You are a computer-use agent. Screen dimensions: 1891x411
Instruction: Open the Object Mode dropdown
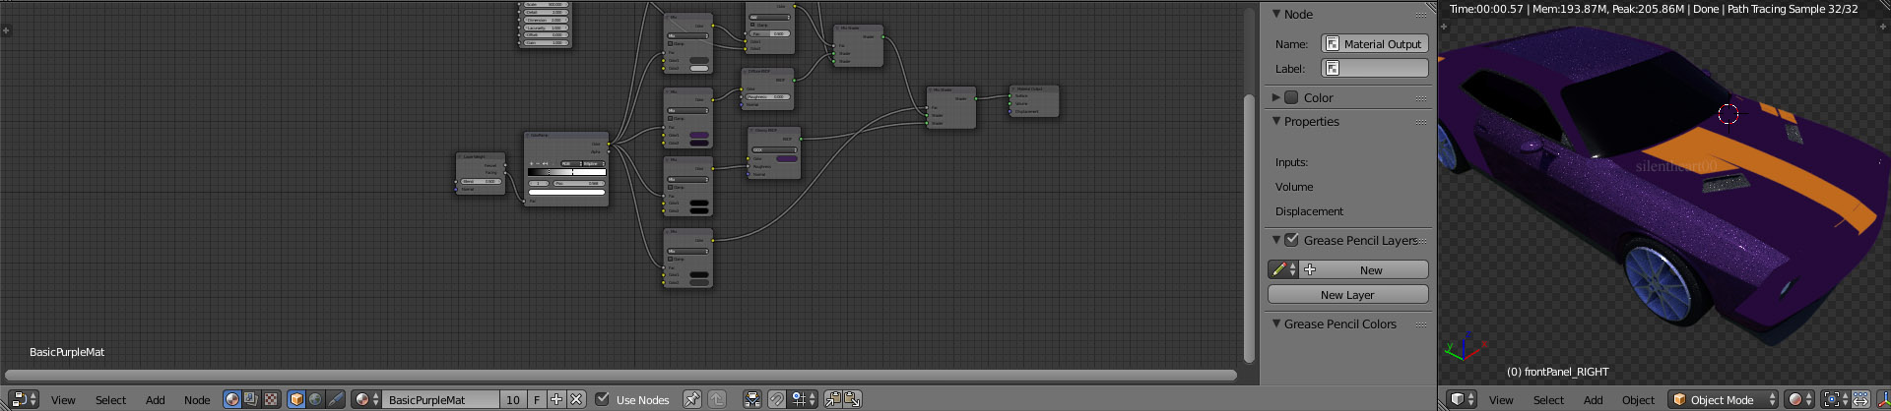pyautogui.click(x=1724, y=399)
